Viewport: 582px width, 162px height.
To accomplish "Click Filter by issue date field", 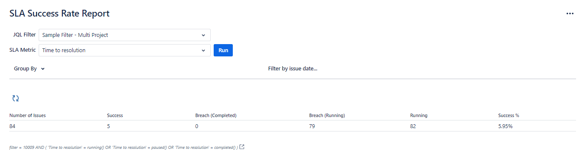I will 293,68.
